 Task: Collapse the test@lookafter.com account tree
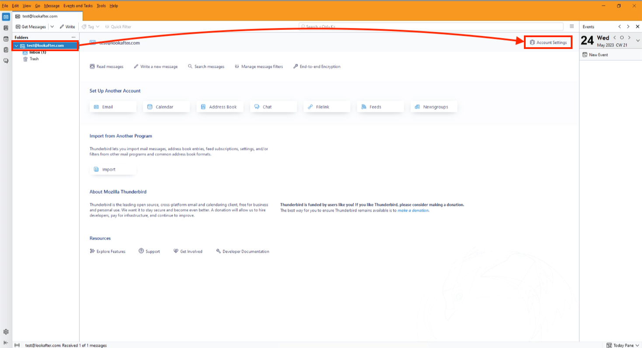coord(16,45)
